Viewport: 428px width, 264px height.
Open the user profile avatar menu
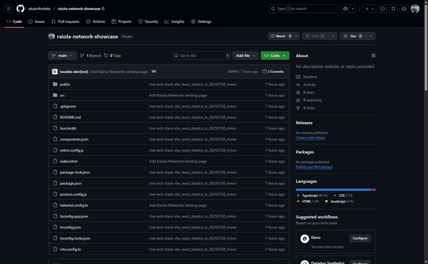pos(415,9)
